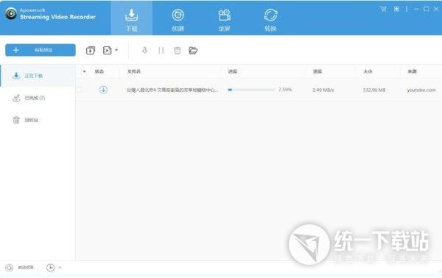
Task: Toggle the select-all checkbox in table header
Action: (x=80, y=71)
